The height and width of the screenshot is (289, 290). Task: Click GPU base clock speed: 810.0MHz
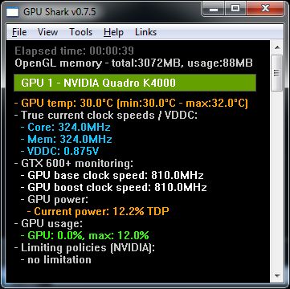pos(112,176)
